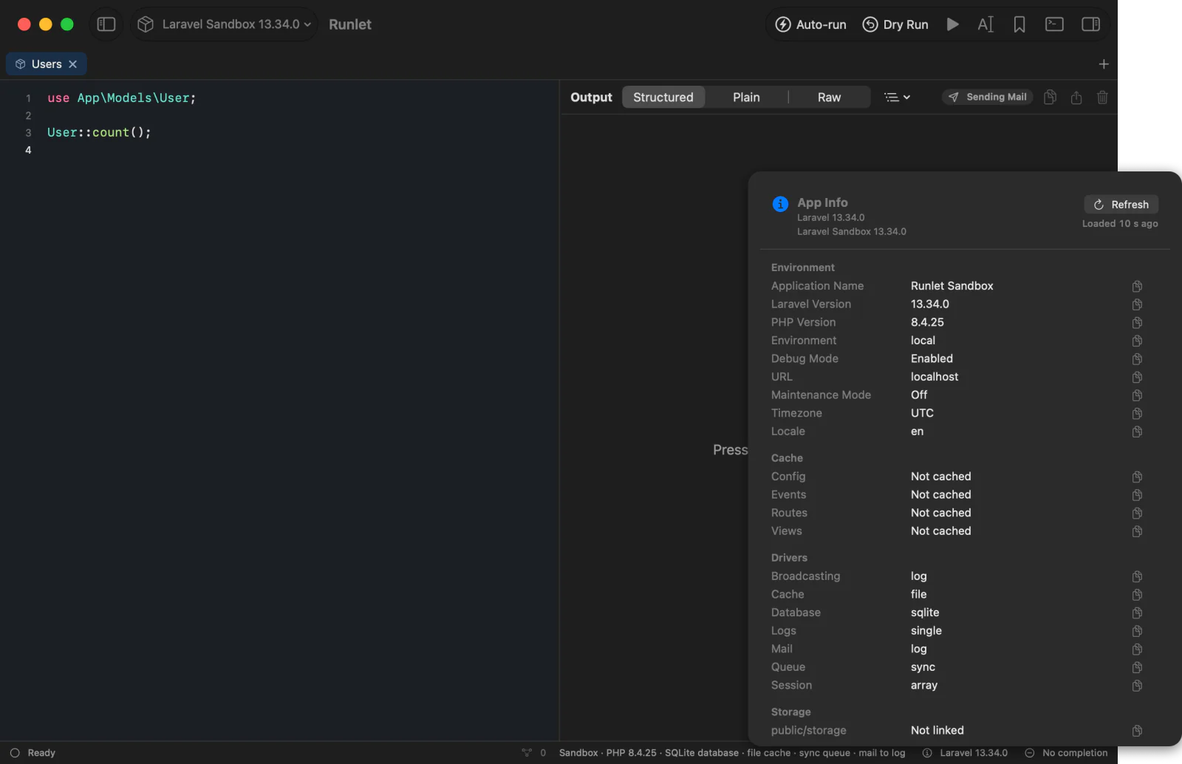
Task: Open the terminal console icon
Action: [x=1054, y=24]
